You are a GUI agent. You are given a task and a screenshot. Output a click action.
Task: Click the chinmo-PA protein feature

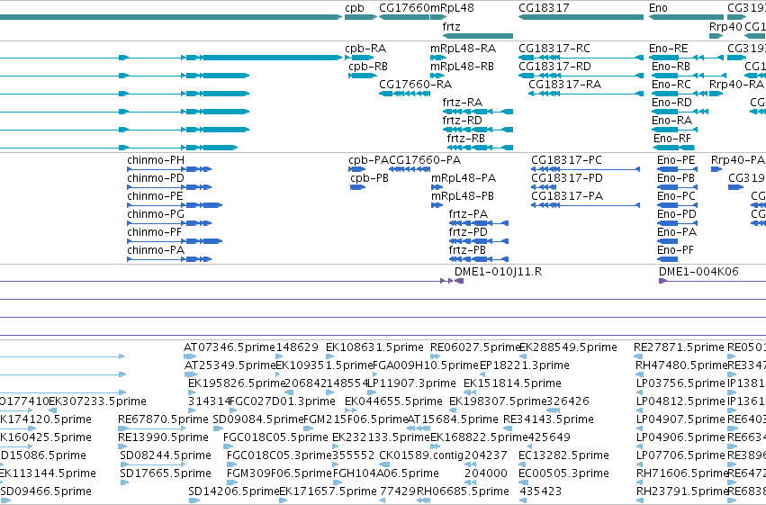[169, 259]
